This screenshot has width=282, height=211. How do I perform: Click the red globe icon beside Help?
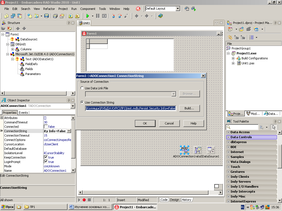pyautogui.click(x=138, y=9)
